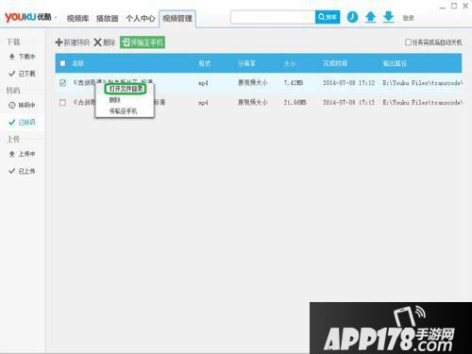This screenshot has width=472, height=354.
Task: Click the green 传输至手机 button
Action: pyautogui.click(x=143, y=42)
